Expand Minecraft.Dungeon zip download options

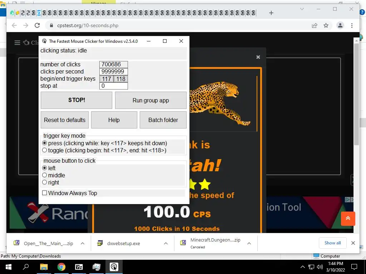pyautogui.click(x=249, y=243)
